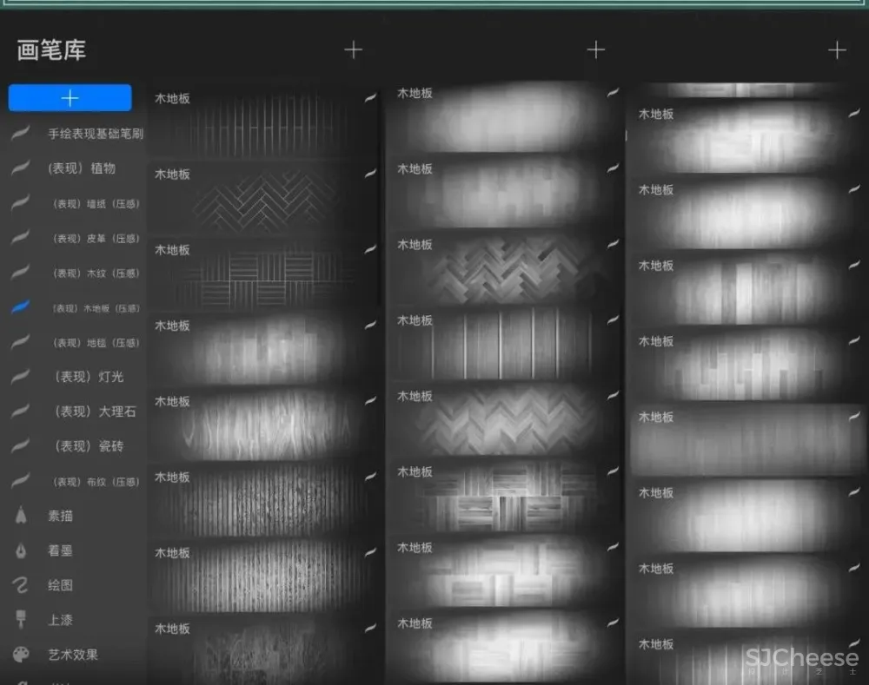869x685 pixels.
Task: Select the (表现) 皮革 (压感) brush set
Action: [x=95, y=239]
